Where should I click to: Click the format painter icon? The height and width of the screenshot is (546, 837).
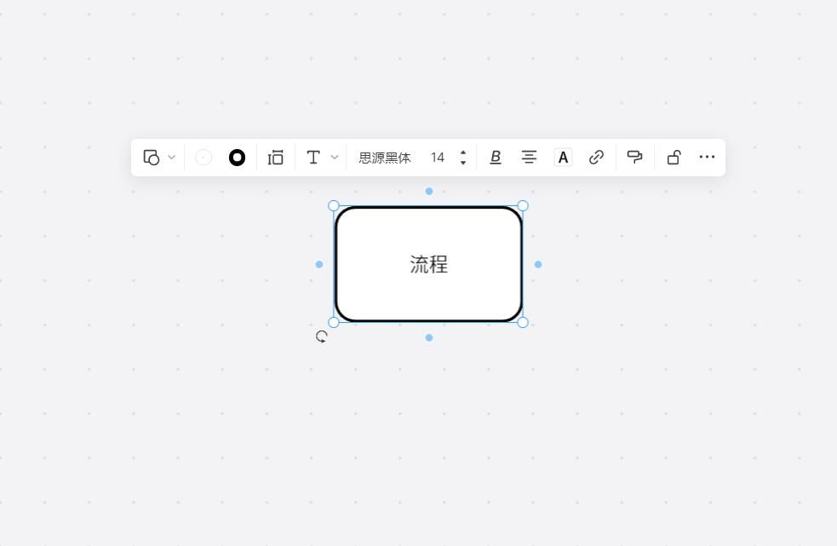tap(634, 157)
